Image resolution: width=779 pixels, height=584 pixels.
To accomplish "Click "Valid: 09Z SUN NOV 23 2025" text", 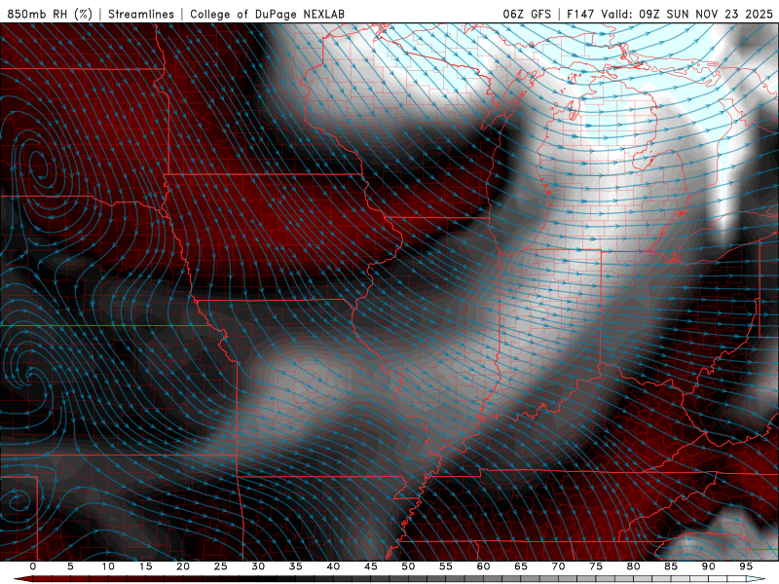I will pyautogui.click(x=686, y=14).
